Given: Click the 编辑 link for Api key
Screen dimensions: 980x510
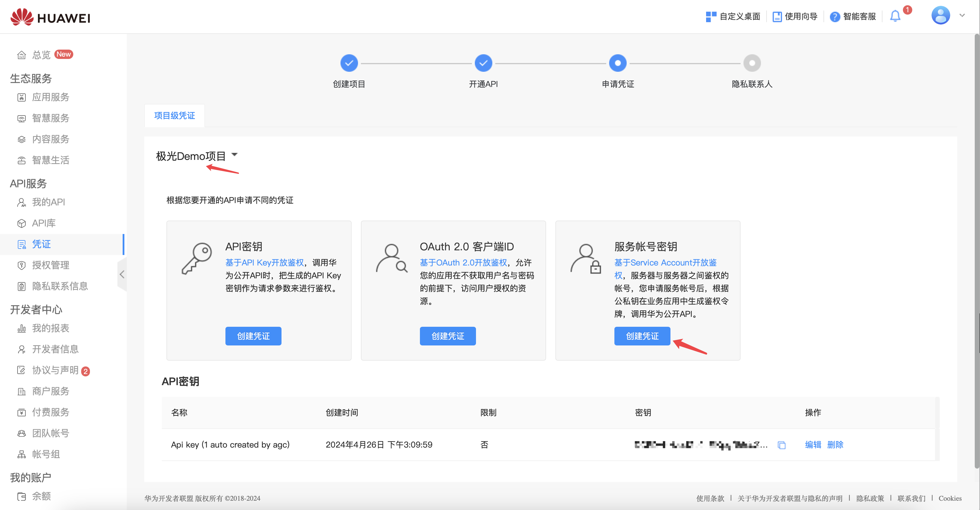Looking at the screenshot, I should [x=813, y=445].
